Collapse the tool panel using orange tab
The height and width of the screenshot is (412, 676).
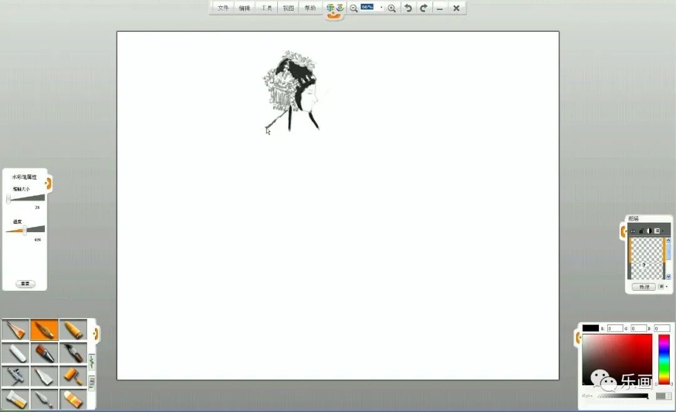[96, 334]
